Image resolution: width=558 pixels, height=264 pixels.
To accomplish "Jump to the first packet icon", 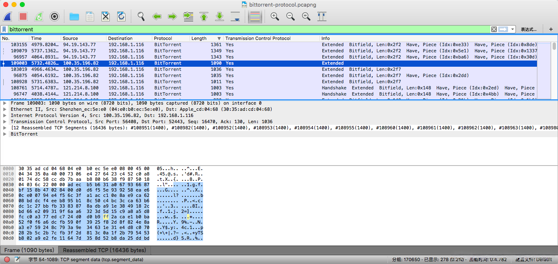I will coord(204,16).
